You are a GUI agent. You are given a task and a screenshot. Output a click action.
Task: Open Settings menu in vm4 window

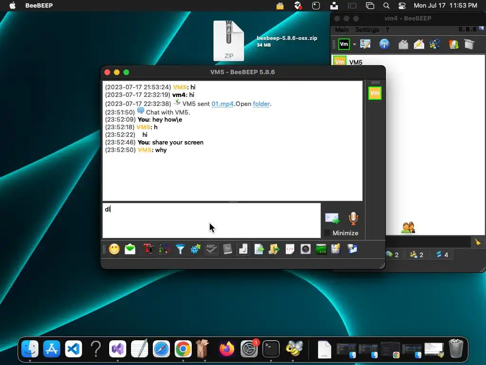367,30
